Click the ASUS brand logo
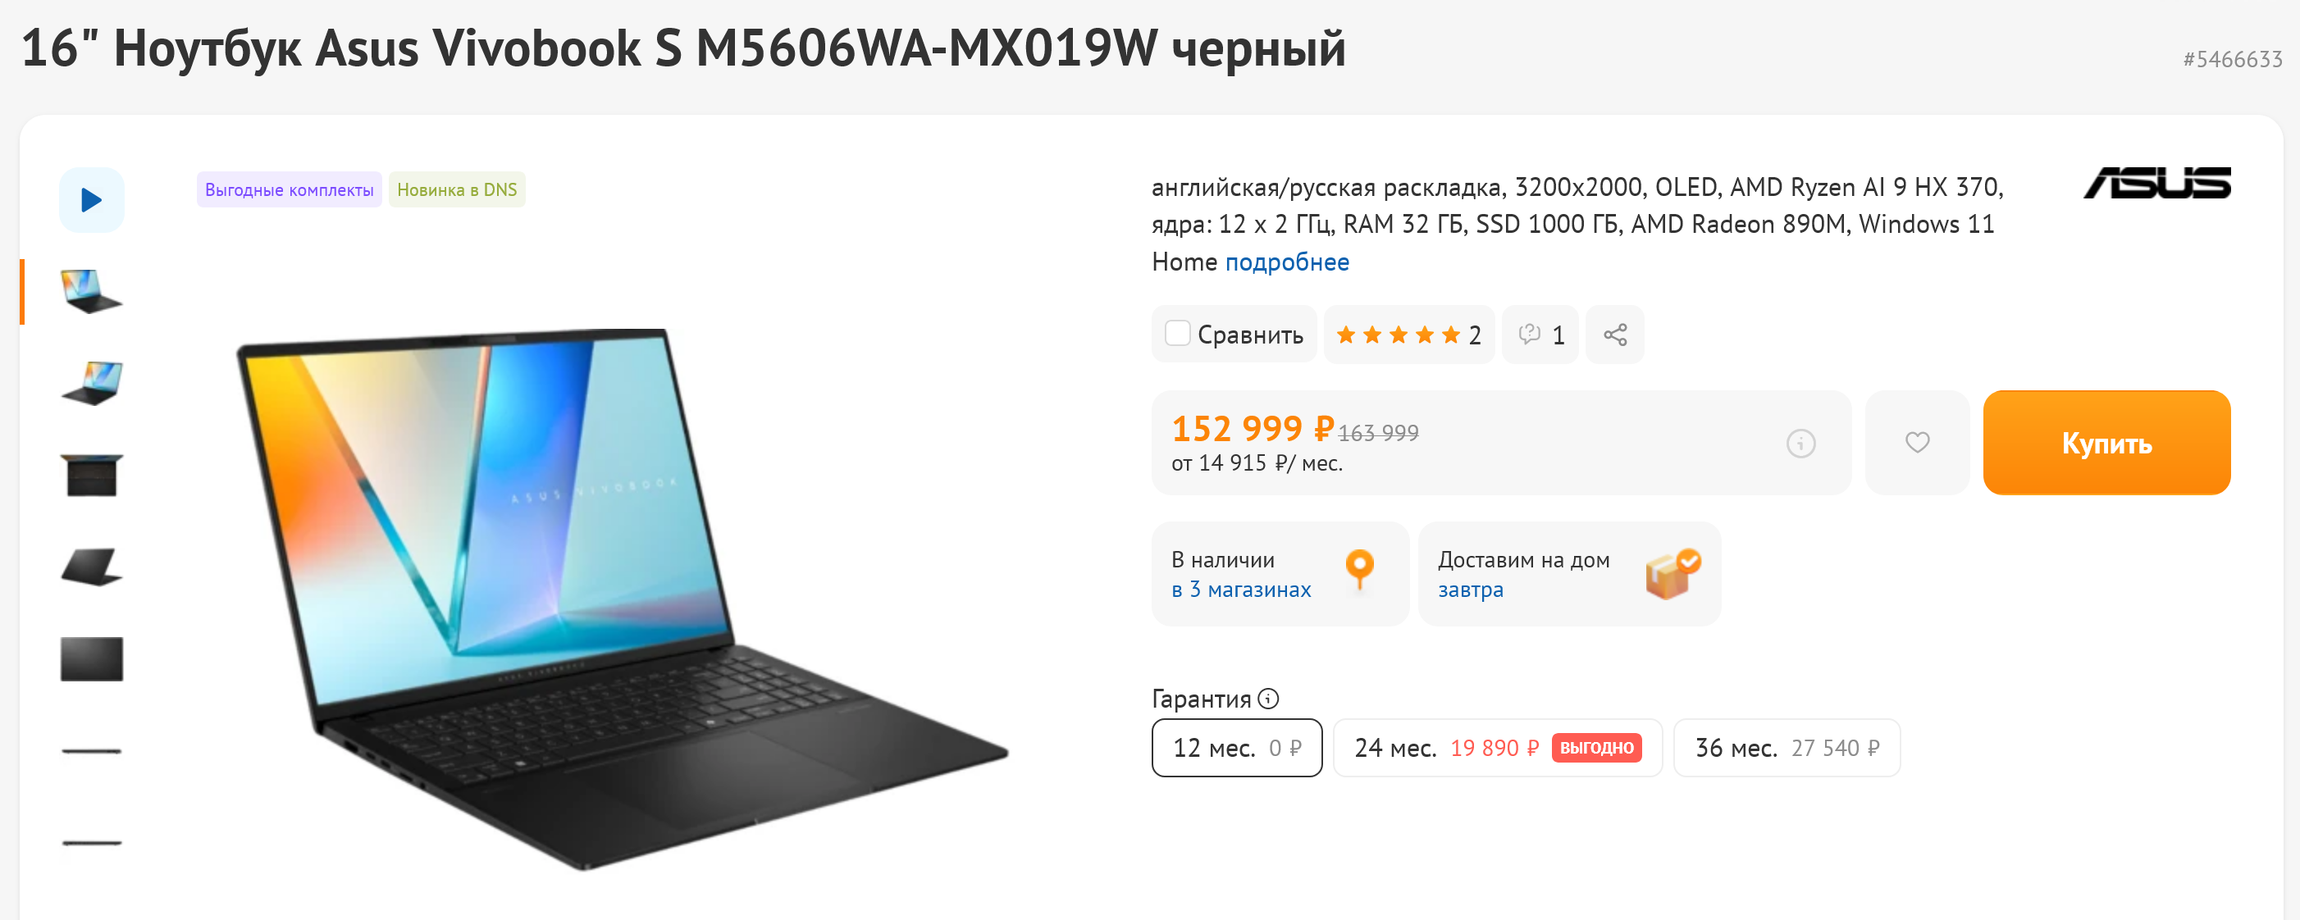The image size is (2300, 920). point(2156,183)
